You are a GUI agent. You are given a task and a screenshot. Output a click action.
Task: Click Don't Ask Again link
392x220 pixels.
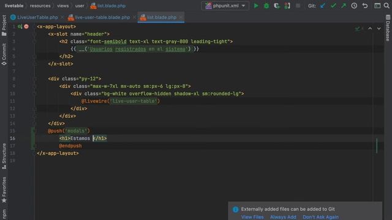pos(320,217)
